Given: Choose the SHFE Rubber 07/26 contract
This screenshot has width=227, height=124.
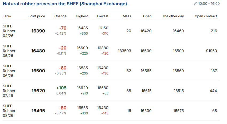Looking at the screenshot, I should coord(9,91).
